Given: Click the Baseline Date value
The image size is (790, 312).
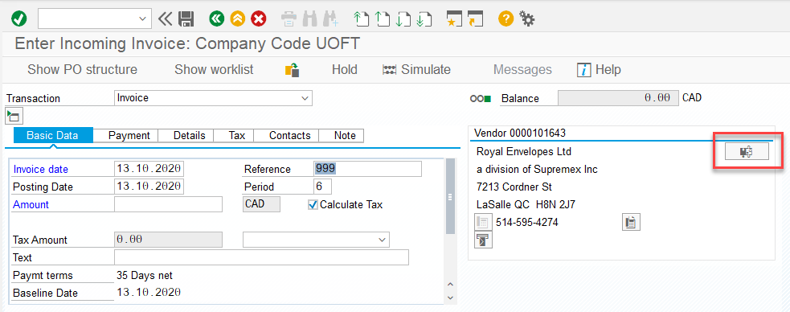Looking at the screenshot, I should click(x=149, y=293).
